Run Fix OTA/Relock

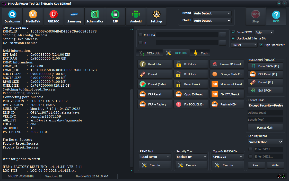tap(227, 94)
